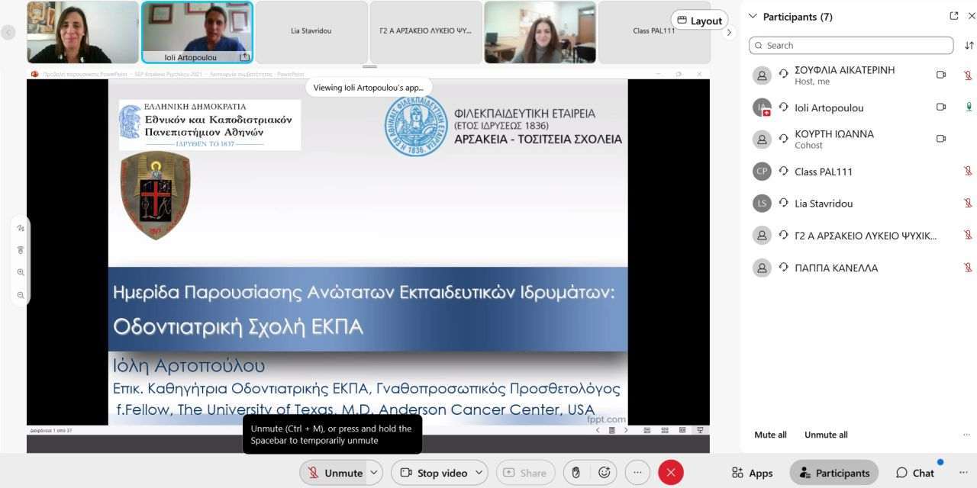Click the Share content button
The width and height of the screenshot is (977, 488).
click(x=525, y=473)
